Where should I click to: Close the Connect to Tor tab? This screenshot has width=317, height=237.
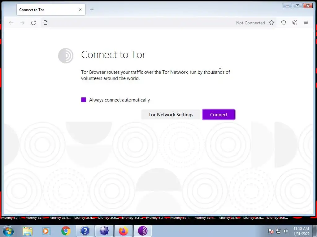[x=80, y=10]
